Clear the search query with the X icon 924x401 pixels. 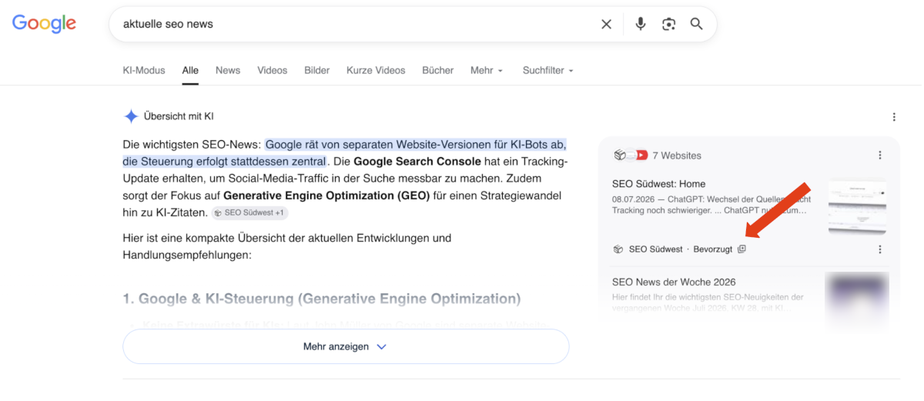tap(607, 24)
